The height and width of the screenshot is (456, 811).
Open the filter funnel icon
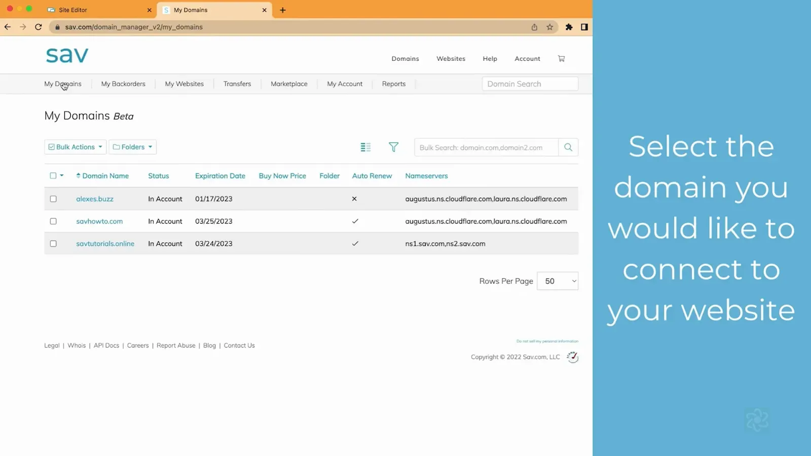393,147
